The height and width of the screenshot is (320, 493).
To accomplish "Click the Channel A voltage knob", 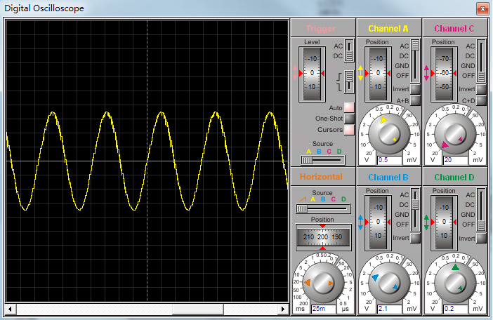I will pyautogui.click(x=388, y=133).
